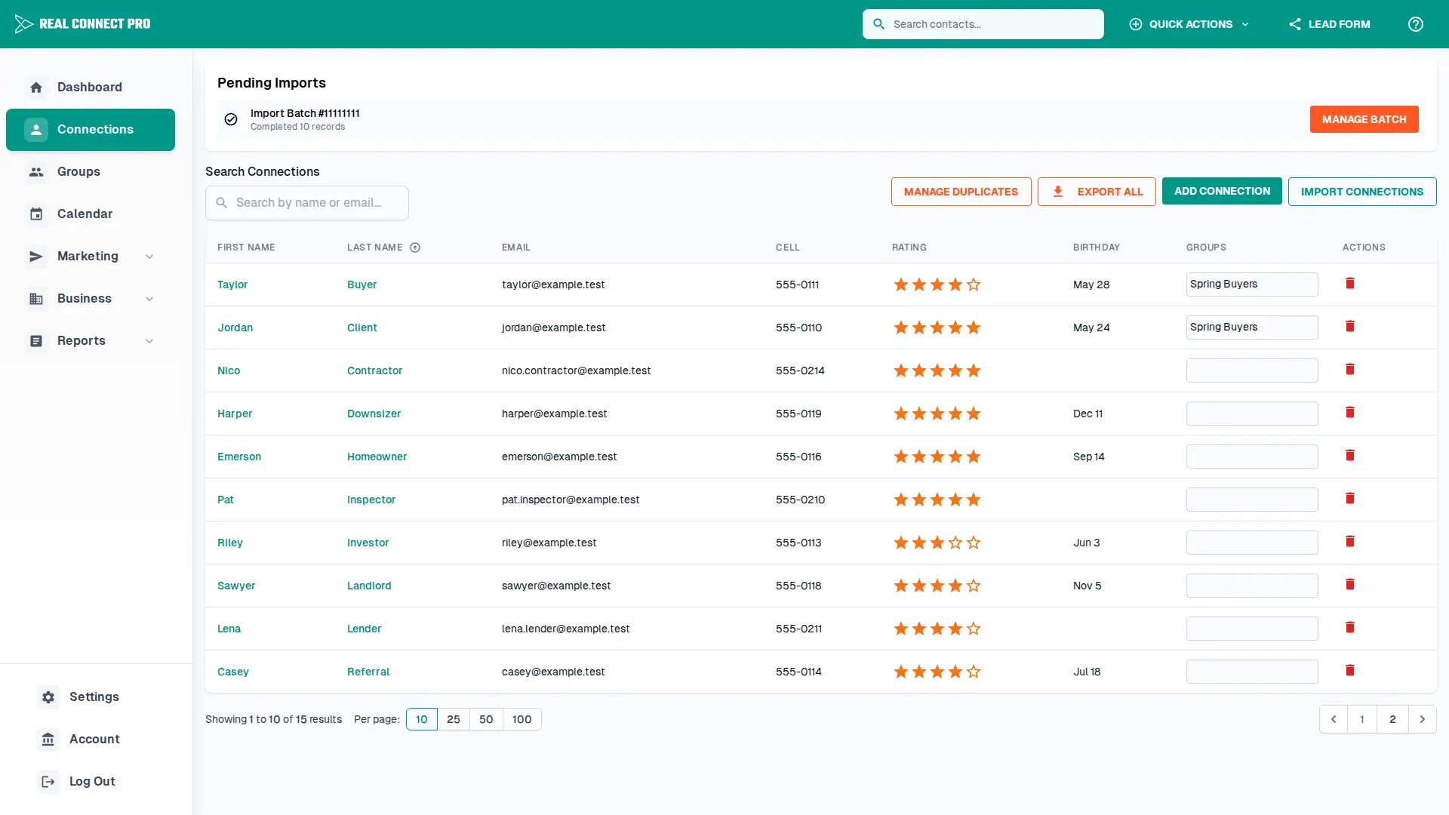The width and height of the screenshot is (1449, 815).
Task: Click the Search by name or email field
Action: 307,203
